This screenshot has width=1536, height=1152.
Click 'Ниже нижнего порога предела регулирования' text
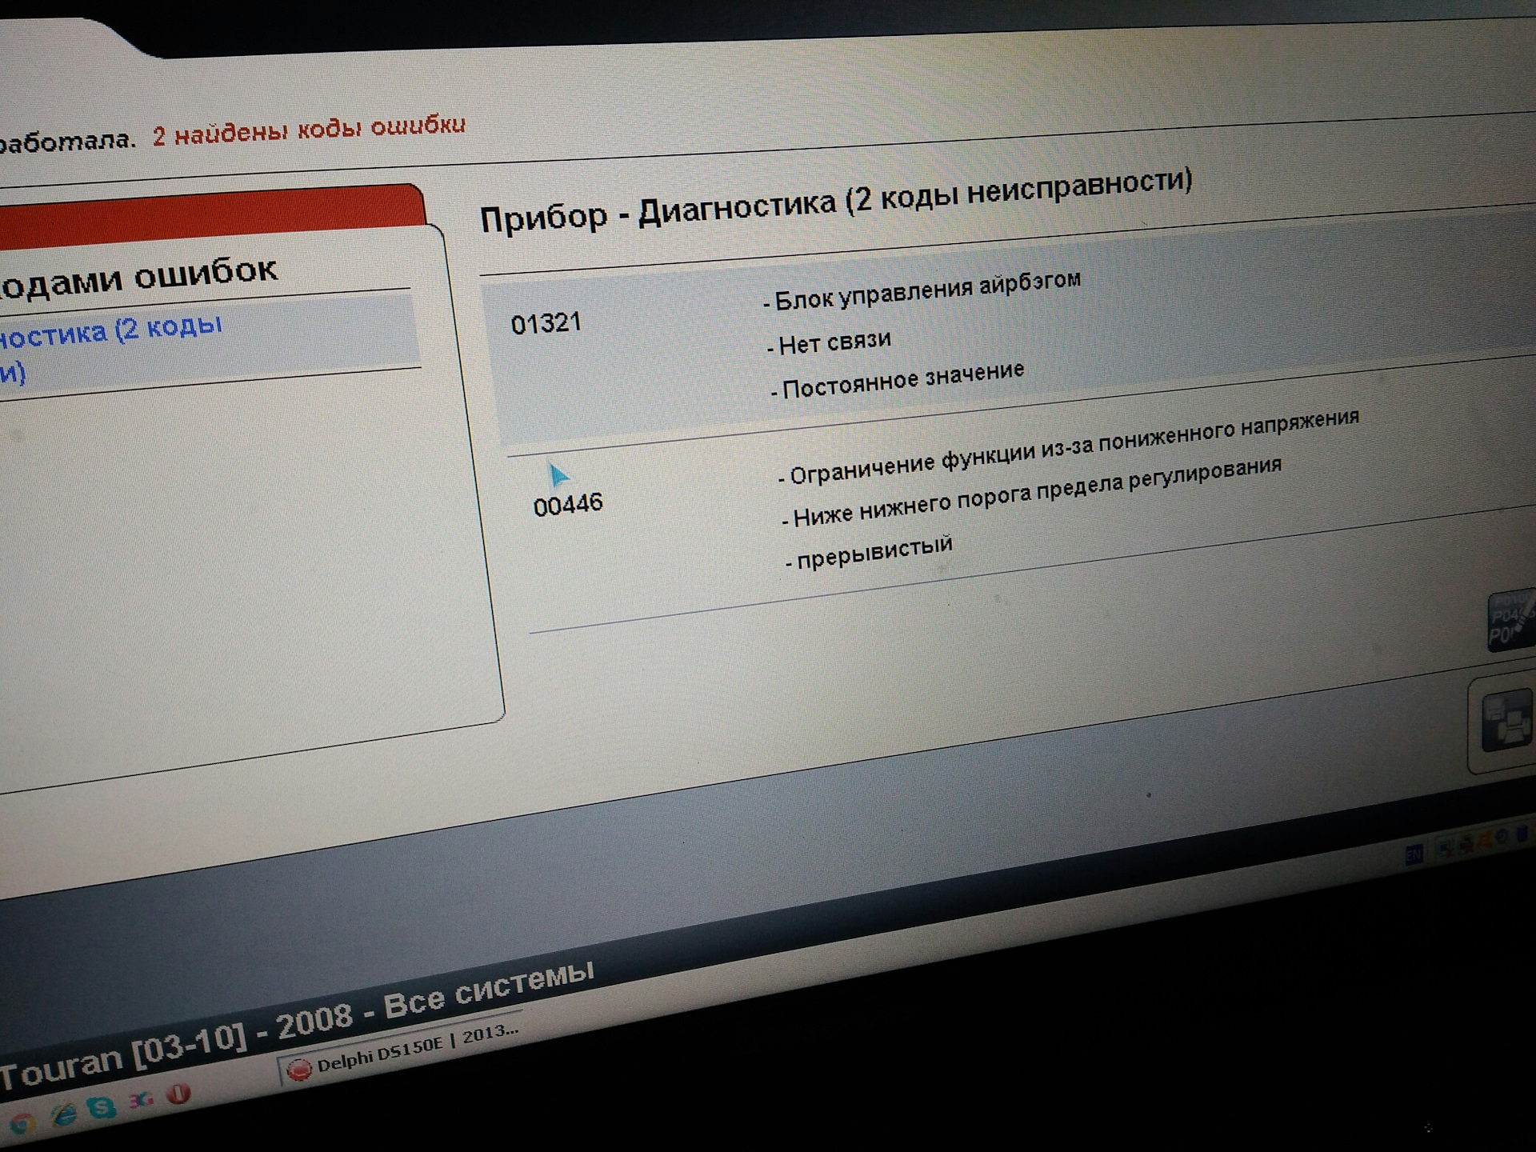coord(1032,493)
